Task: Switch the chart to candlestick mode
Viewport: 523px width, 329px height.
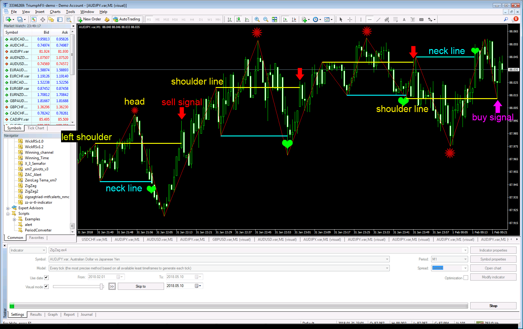Action: [238, 19]
